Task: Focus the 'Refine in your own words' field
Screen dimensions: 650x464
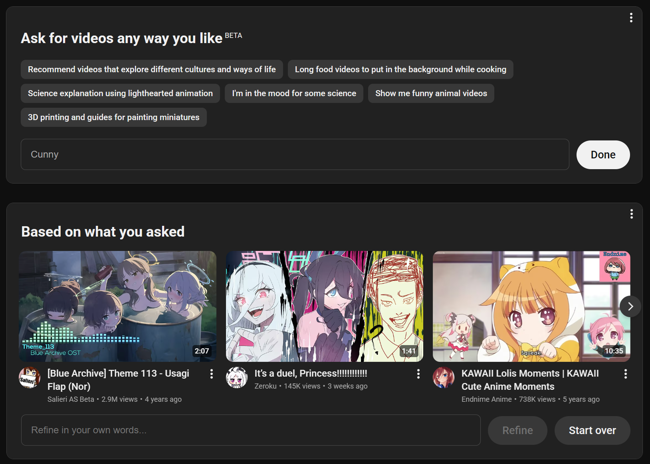Action: point(251,430)
